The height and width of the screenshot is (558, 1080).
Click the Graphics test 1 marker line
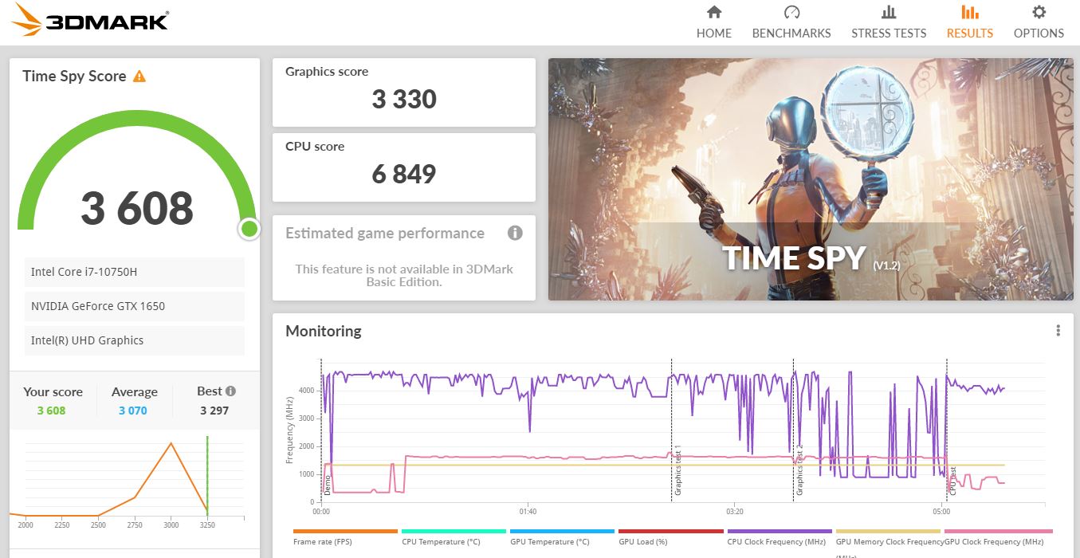click(671, 430)
